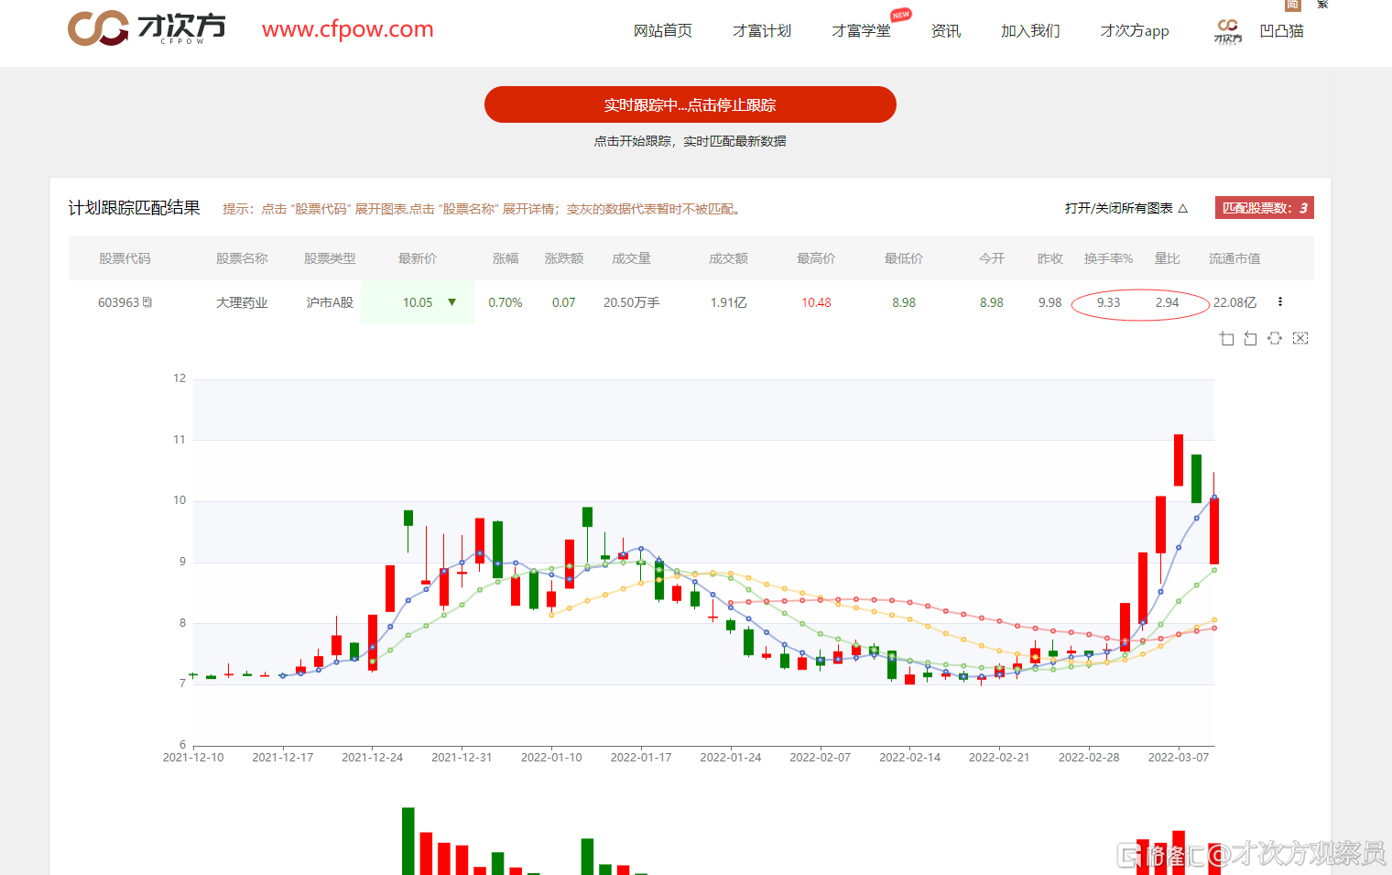Click the zoom reset (restore) chart icon
The height and width of the screenshot is (875, 1392).
tap(1251, 339)
